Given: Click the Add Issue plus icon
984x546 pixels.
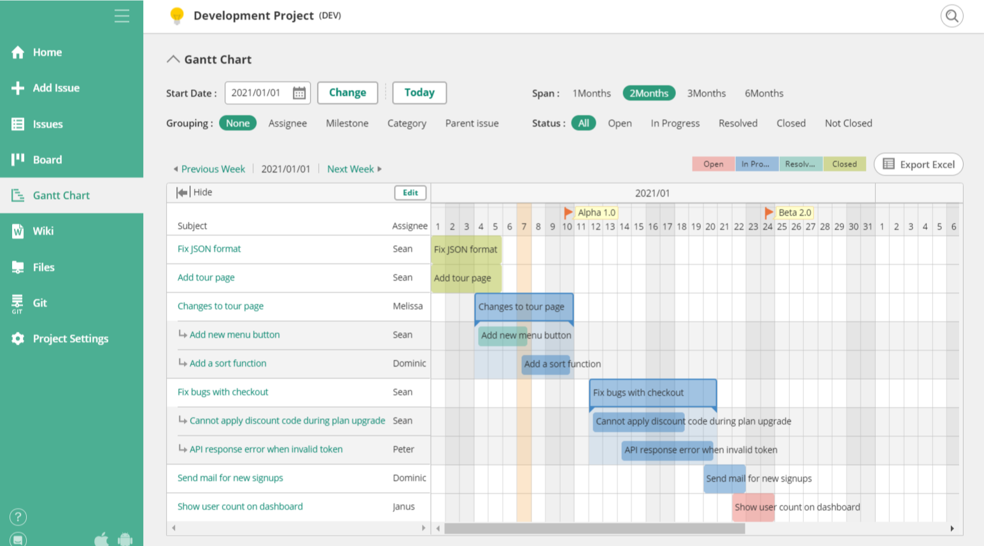Looking at the screenshot, I should tap(17, 88).
